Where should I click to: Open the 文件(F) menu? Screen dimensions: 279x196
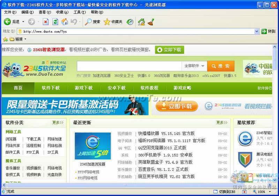10,12
